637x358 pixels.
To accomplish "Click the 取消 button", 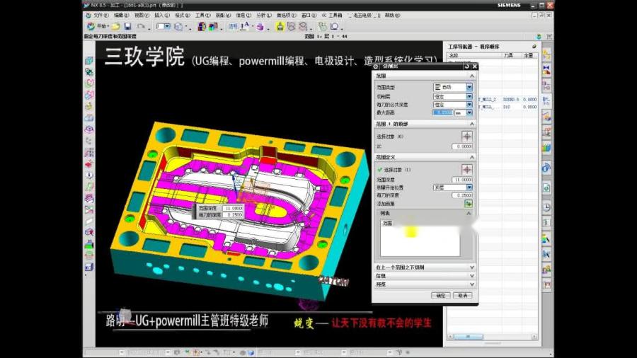I will pyautogui.click(x=461, y=295).
